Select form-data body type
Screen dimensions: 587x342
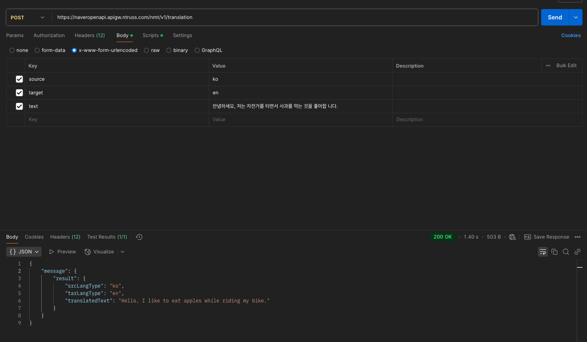(50, 50)
